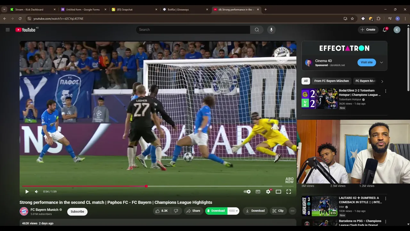Switch to Untitled form Google Forms tab
This screenshot has height=231, width=410.
[x=84, y=9]
